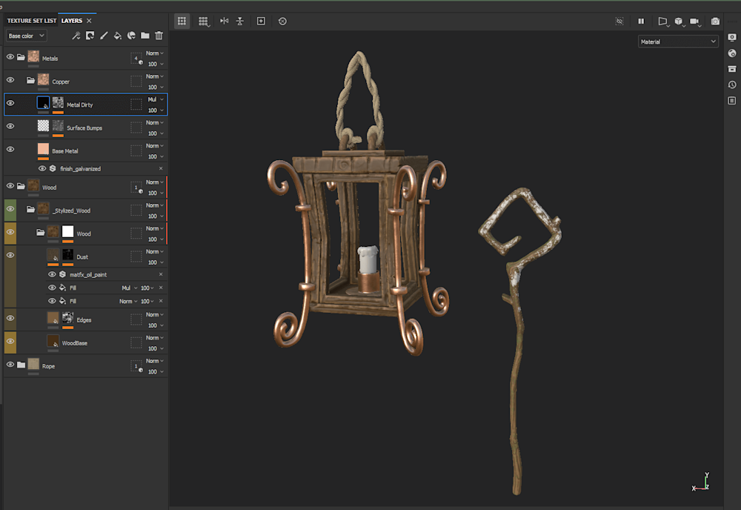Click the delete layer trash icon
Image resolution: width=741 pixels, height=510 pixels.
click(159, 36)
